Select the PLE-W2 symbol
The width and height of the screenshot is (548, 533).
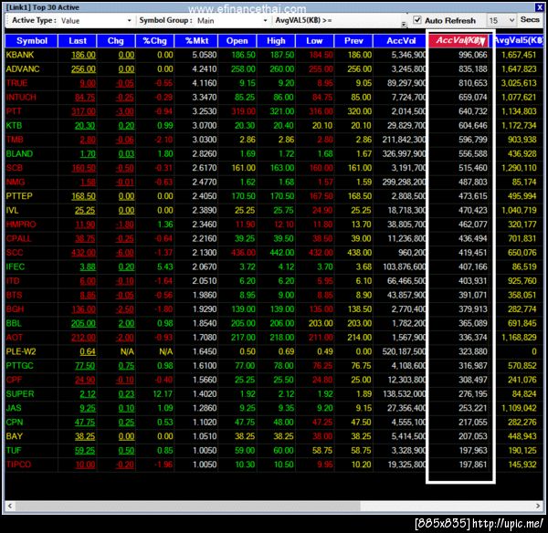pos(21,351)
